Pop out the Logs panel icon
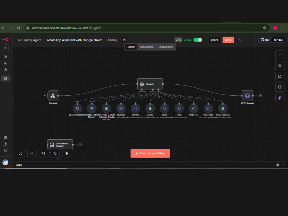This screenshot has width=288, height=216. (278, 165)
